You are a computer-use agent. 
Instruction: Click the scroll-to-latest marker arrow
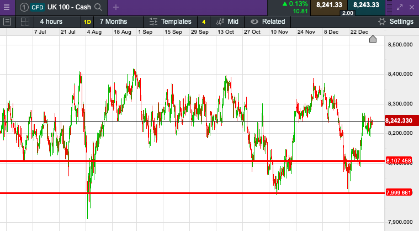pos(373,39)
